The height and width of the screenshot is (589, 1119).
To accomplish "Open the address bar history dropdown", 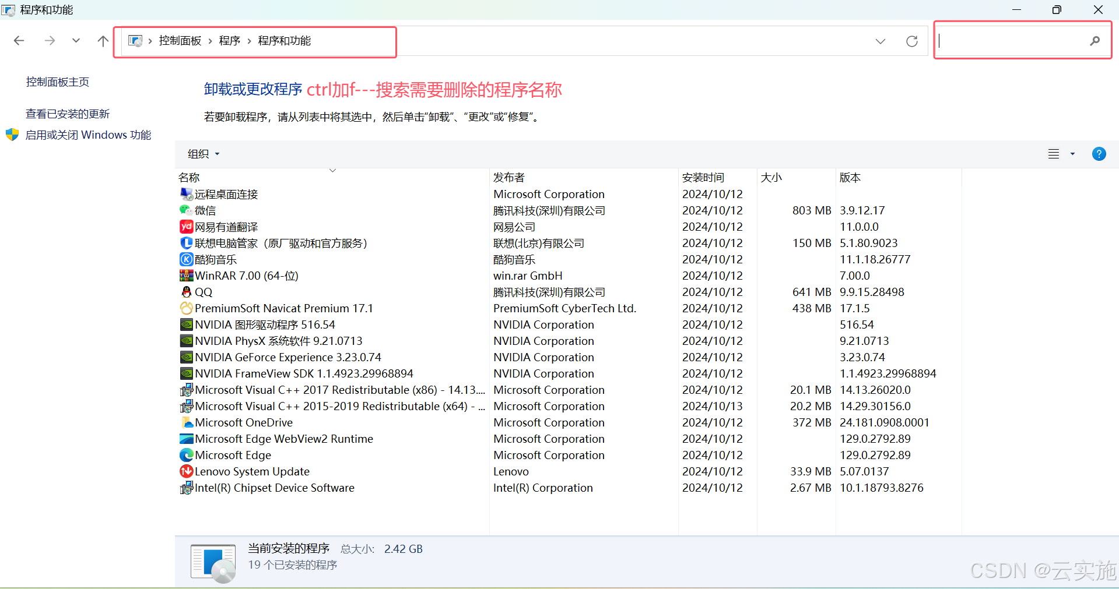I will click(881, 41).
